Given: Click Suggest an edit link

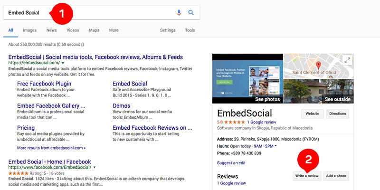Looking at the screenshot, I should coord(231,163).
